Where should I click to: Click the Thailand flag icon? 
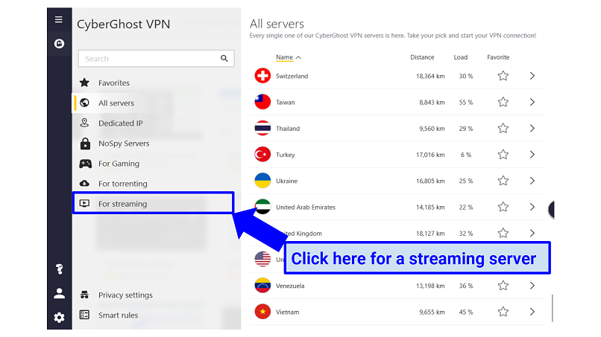262,128
